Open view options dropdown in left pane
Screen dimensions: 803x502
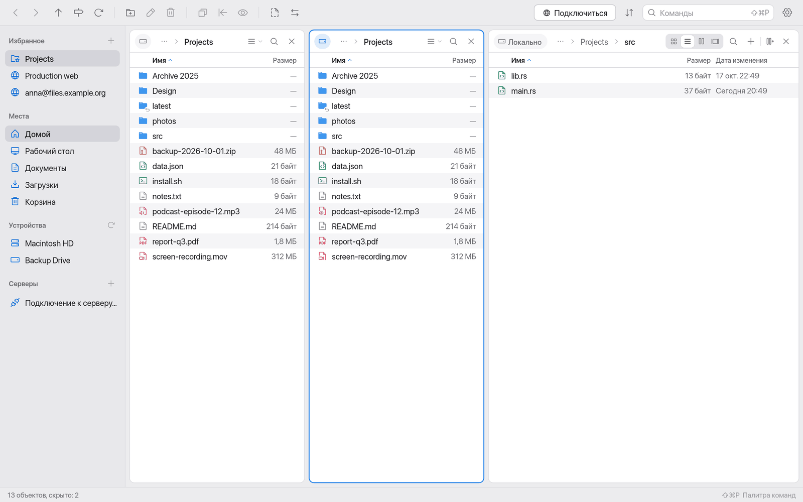tap(255, 42)
